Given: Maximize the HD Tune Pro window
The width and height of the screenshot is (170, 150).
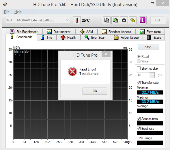Looking at the screenshot, I should point(152,3).
